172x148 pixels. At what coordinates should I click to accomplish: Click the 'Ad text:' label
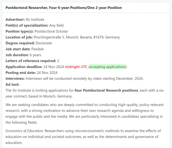tap(12, 84)
